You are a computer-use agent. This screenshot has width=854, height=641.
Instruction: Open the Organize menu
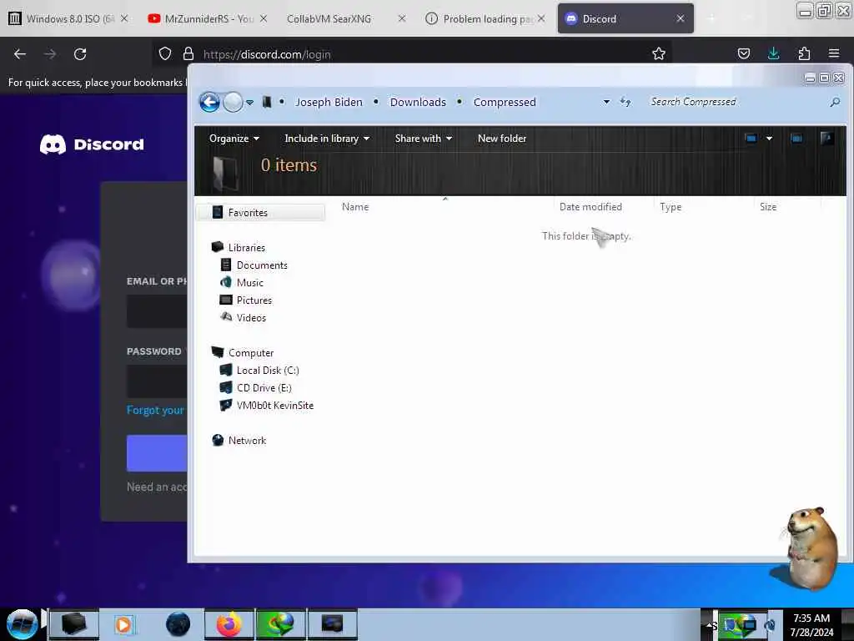coord(234,139)
